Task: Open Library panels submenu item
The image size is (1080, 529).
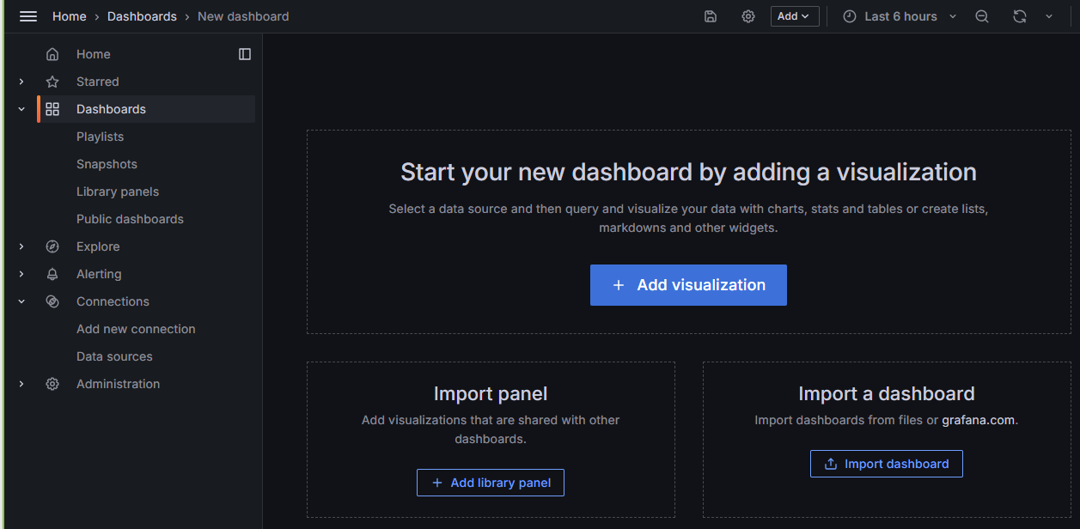Action: [118, 192]
